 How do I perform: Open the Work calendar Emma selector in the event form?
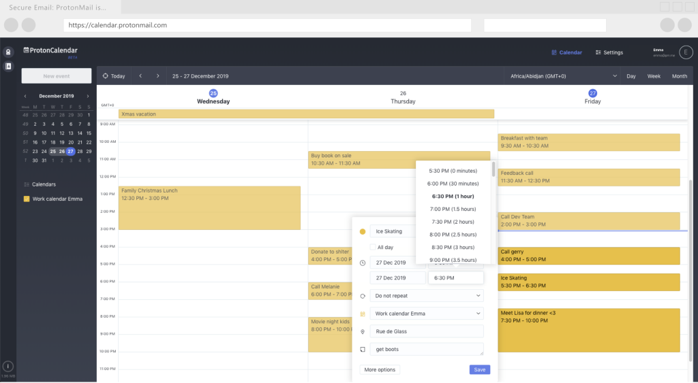(427, 314)
